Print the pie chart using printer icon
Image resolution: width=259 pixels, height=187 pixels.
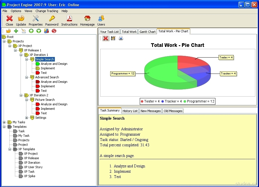click(121, 38)
